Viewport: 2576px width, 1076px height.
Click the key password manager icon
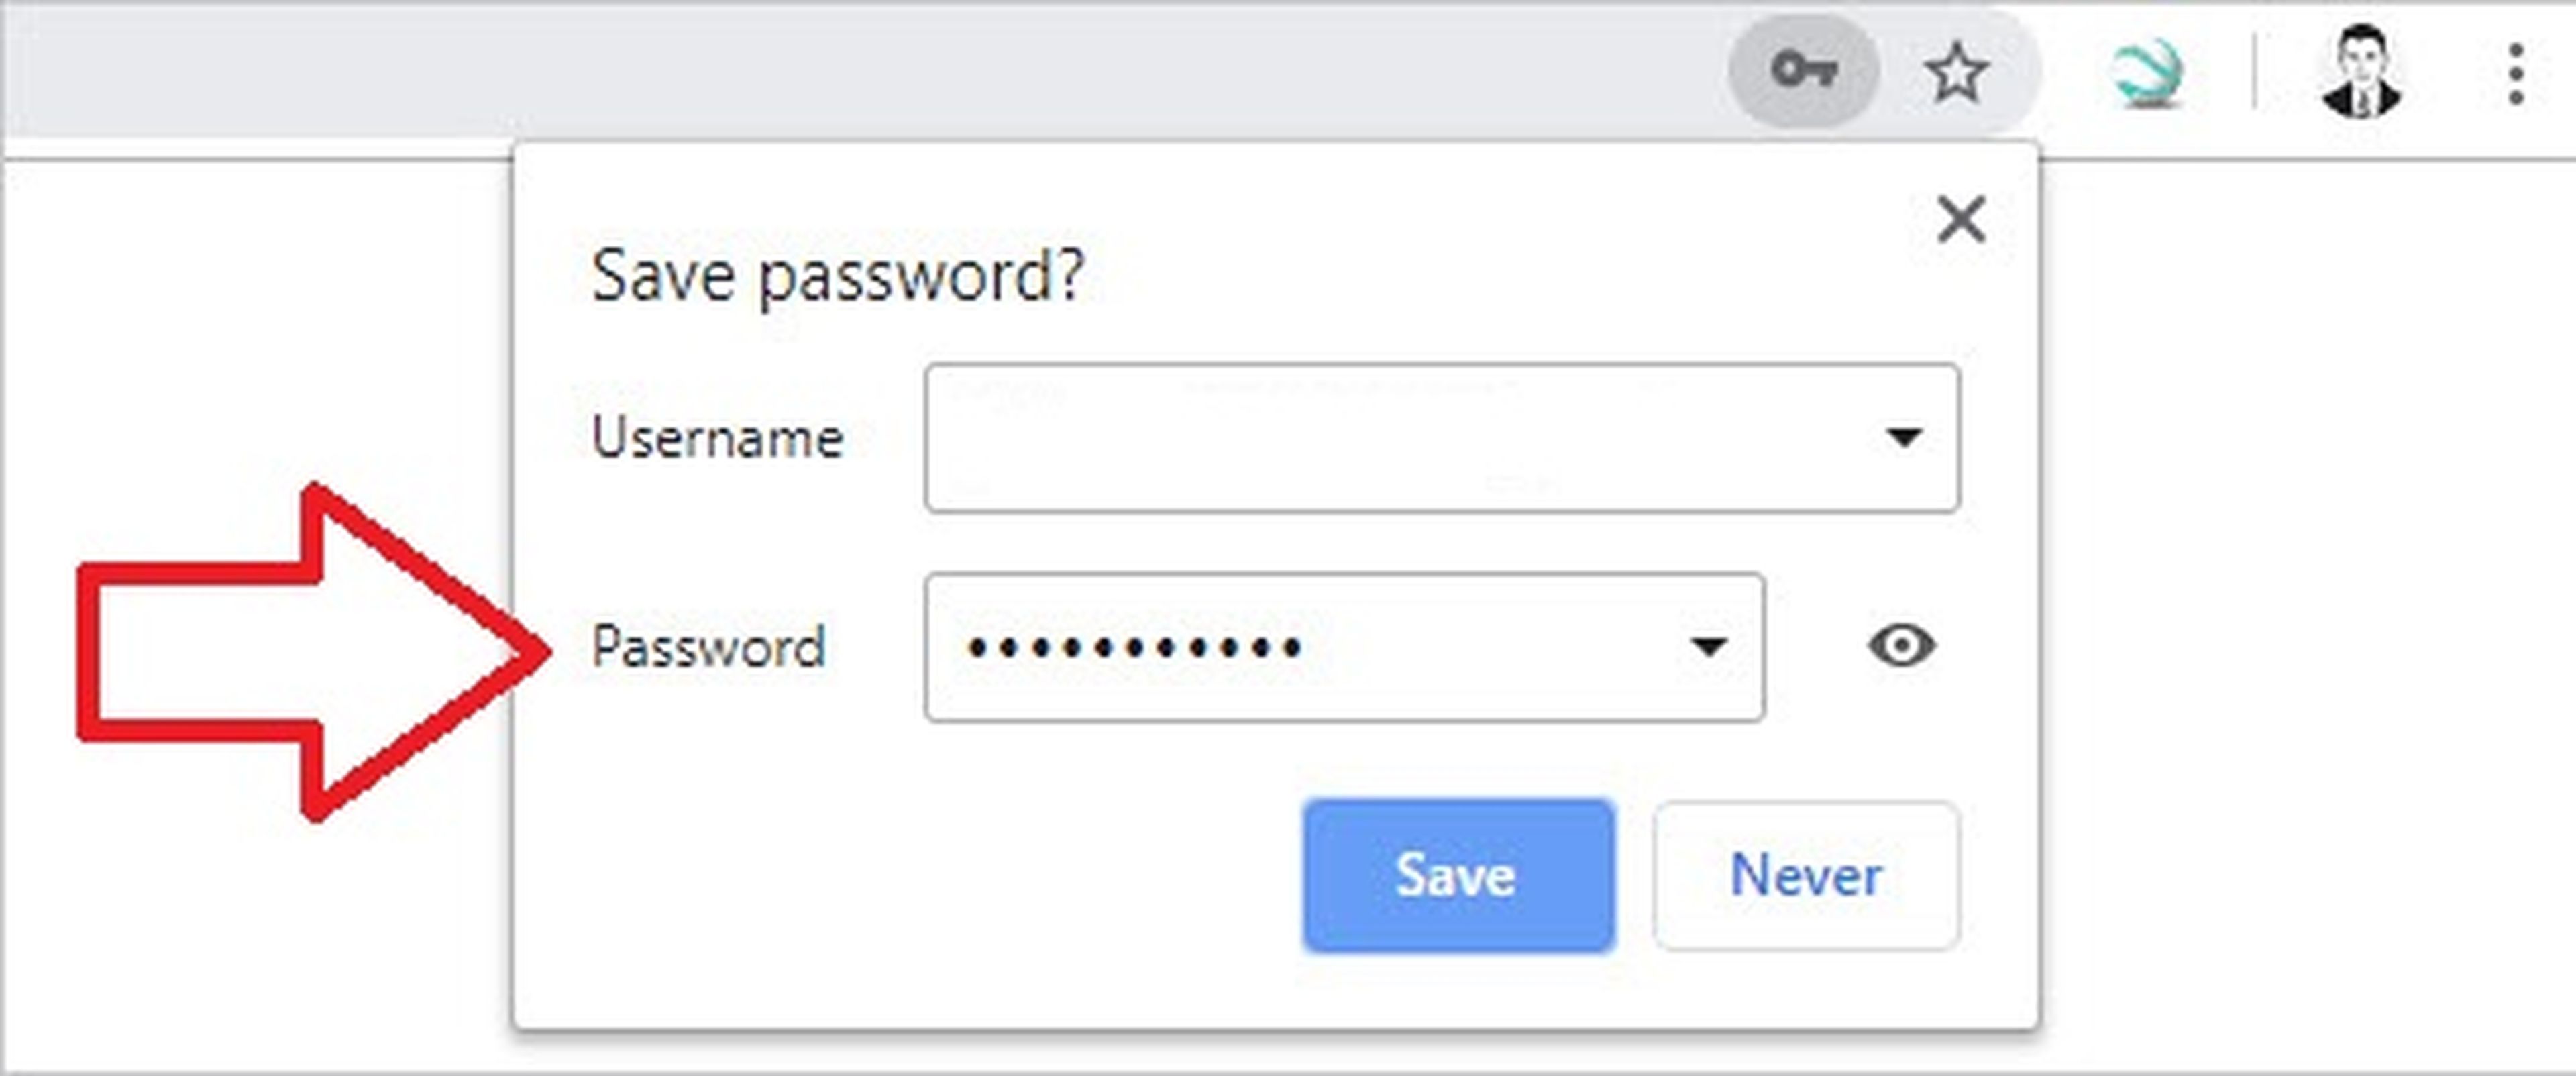(x=1803, y=71)
